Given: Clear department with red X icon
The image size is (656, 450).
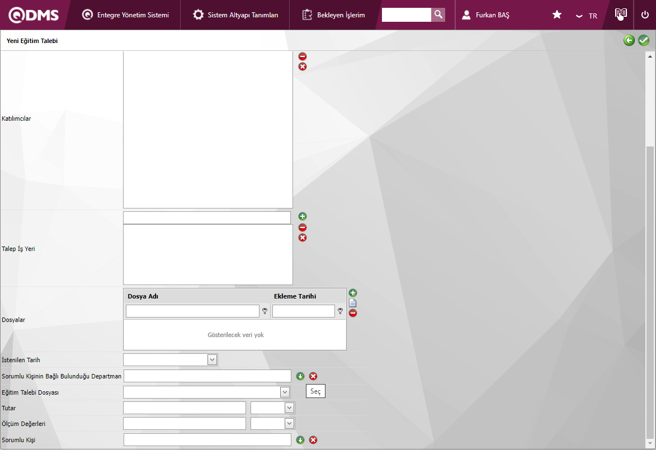Looking at the screenshot, I should point(313,376).
